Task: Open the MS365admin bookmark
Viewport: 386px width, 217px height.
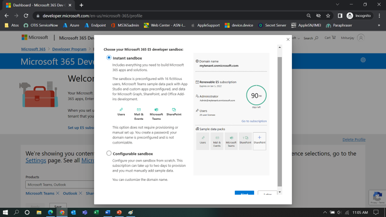Action: [x=125, y=25]
